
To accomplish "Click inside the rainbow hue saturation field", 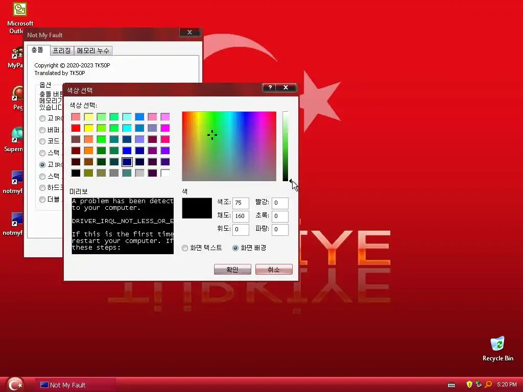I will [x=229, y=146].
